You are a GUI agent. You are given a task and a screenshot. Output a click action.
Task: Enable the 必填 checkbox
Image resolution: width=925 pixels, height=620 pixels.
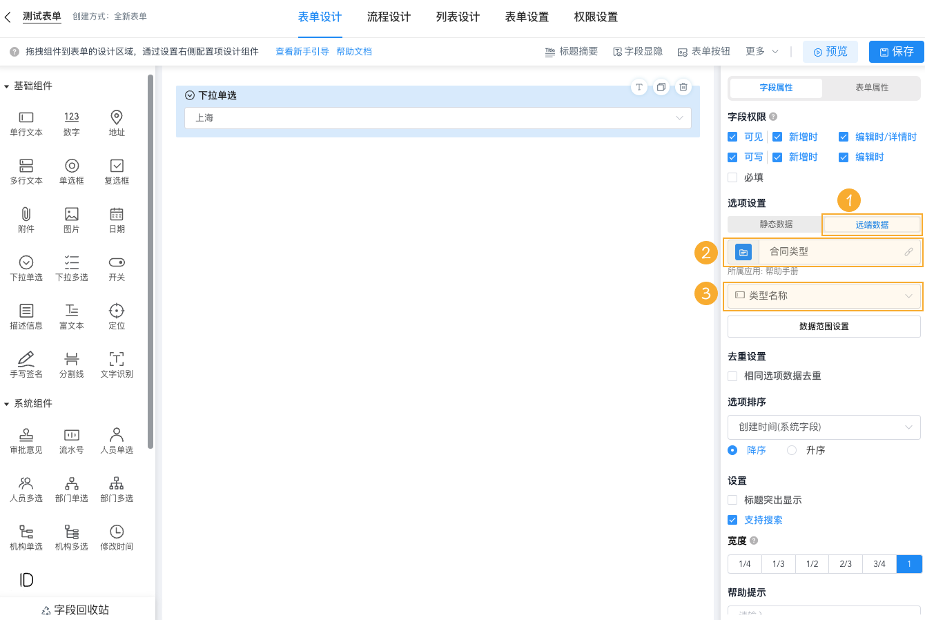click(732, 177)
